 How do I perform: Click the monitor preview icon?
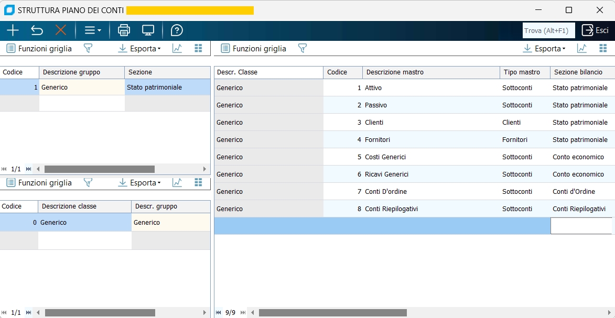coord(148,30)
